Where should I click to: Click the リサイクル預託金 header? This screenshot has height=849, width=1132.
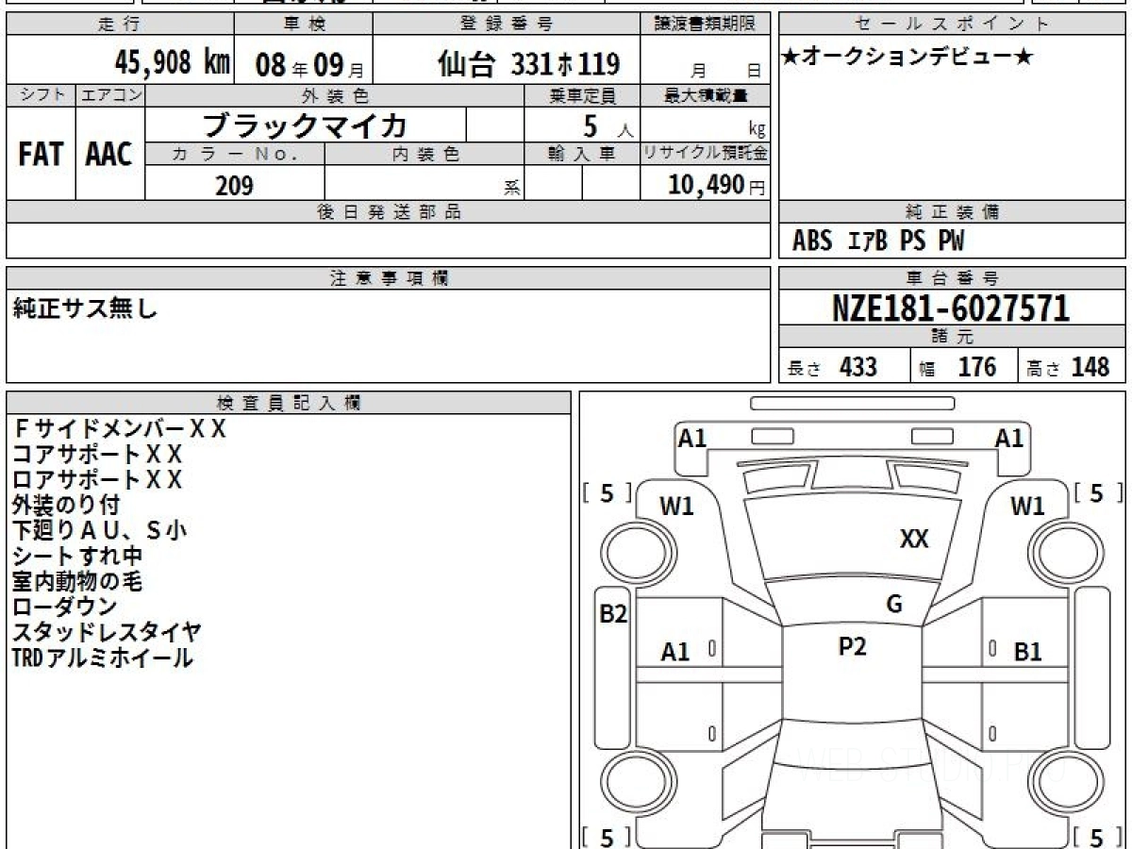click(x=705, y=154)
